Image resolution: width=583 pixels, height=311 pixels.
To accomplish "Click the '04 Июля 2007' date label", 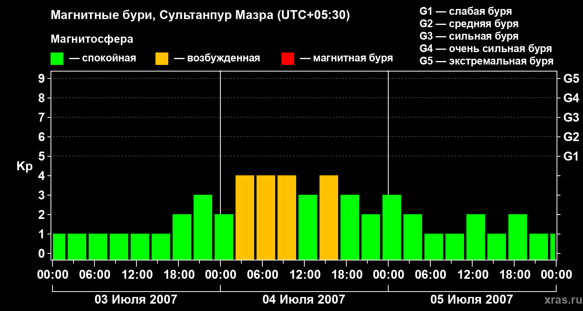I will coord(304,299).
